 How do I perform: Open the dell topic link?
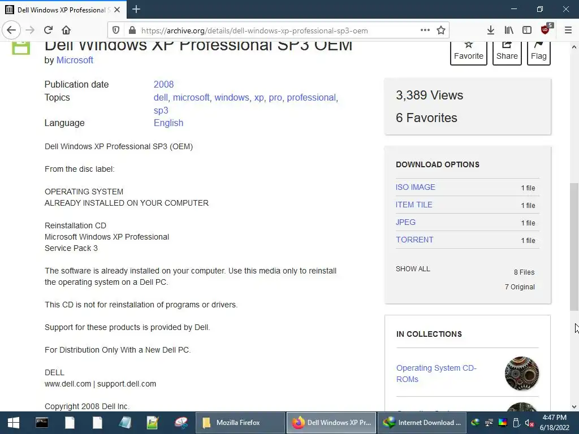[x=161, y=97]
